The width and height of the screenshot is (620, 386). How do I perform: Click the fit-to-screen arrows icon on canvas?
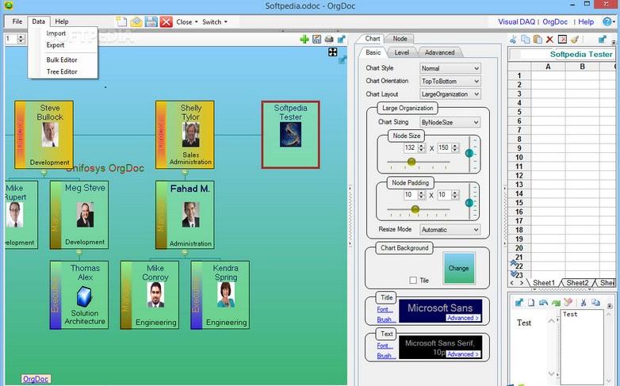point(333,52)
